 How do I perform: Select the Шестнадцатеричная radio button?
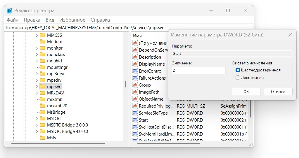238,70
